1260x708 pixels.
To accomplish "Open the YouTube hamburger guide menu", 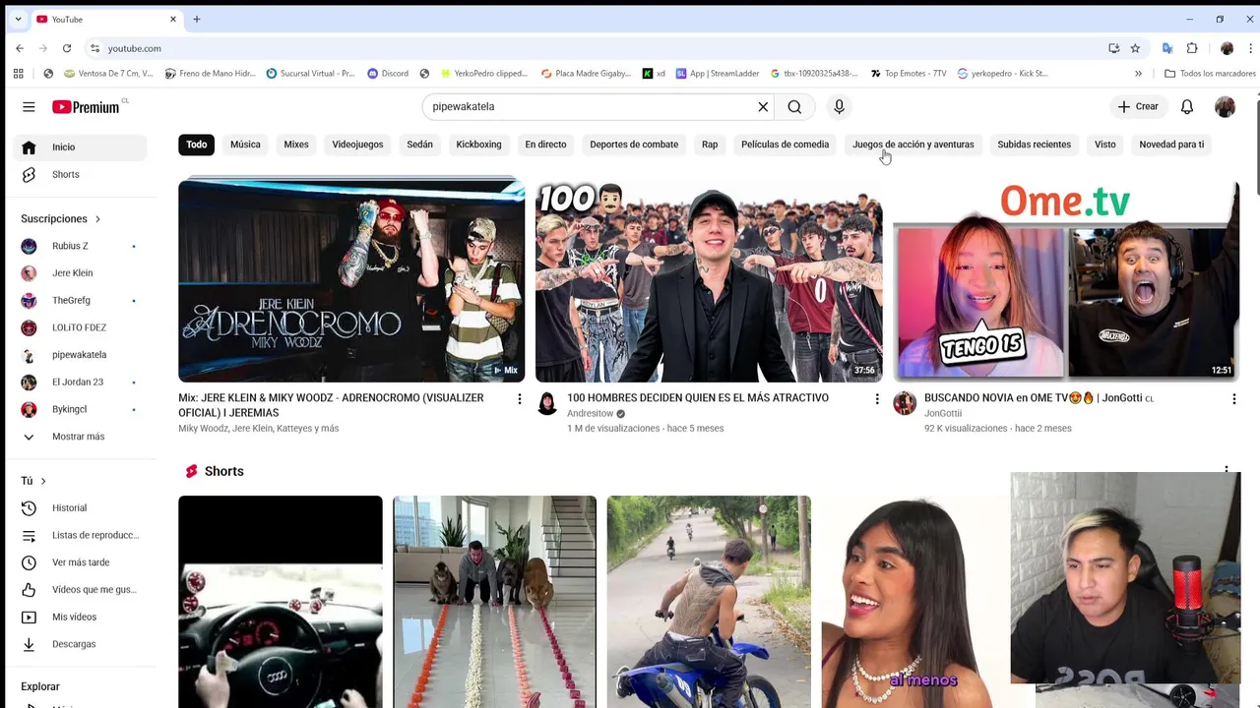I will (29, 106).
